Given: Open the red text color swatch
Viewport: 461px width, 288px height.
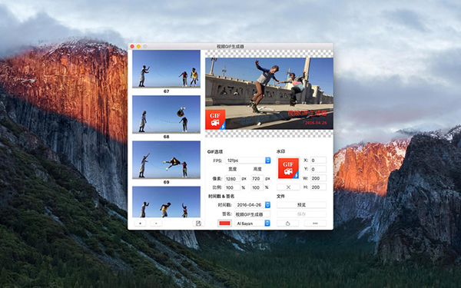Looking at the screenshot, I should click(224, 223).
